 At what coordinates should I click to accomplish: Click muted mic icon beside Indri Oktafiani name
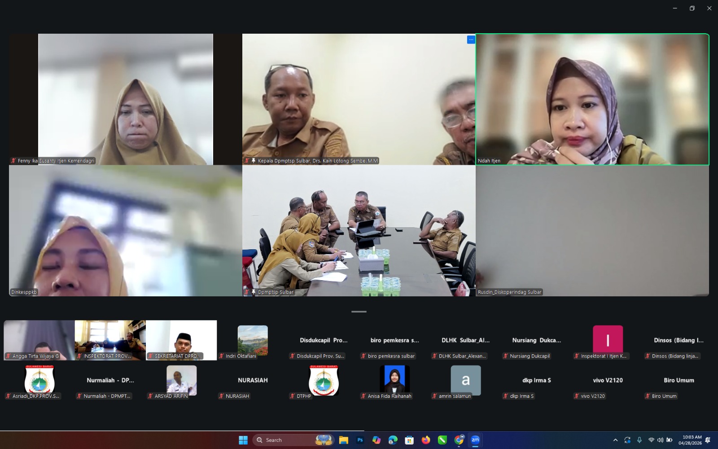click(221, 356)
